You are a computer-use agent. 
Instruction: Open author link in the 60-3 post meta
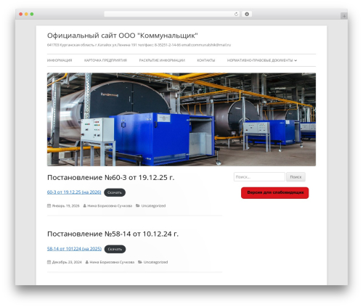tap(110, 206)
